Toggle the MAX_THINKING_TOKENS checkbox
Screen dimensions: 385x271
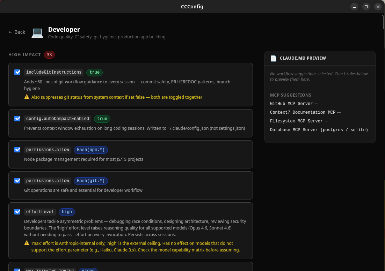click(x=17, y=270)
